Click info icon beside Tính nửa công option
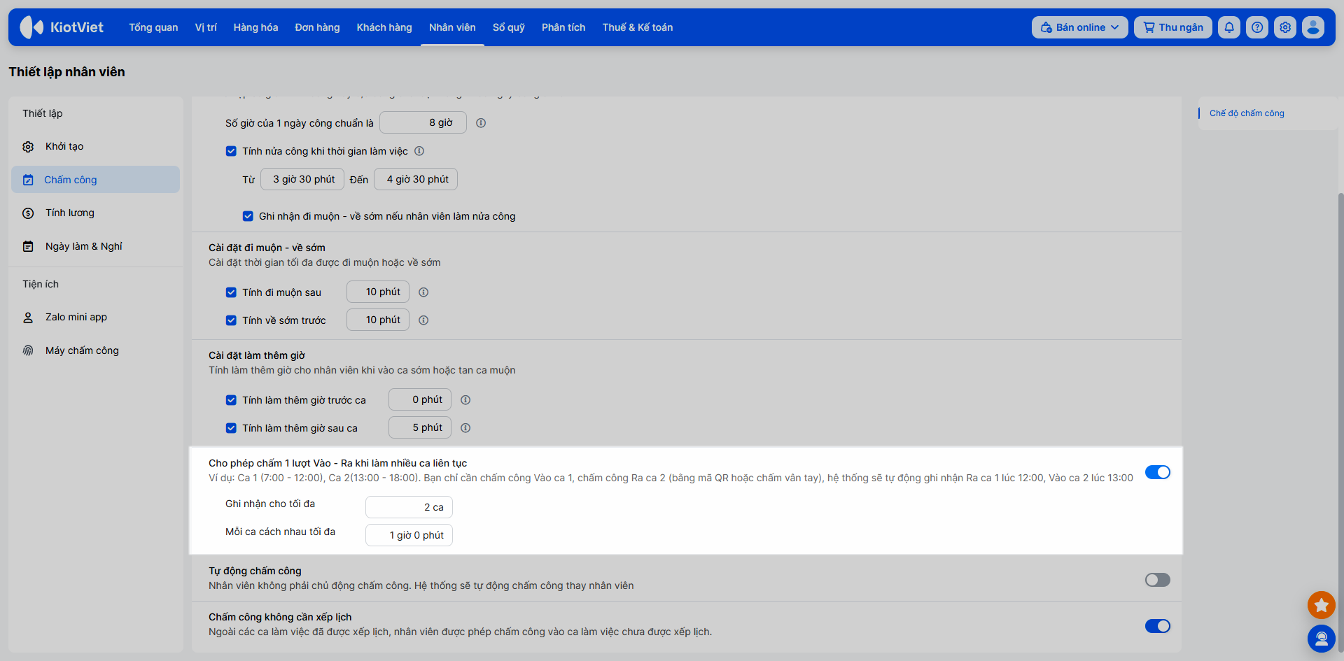 419,151
